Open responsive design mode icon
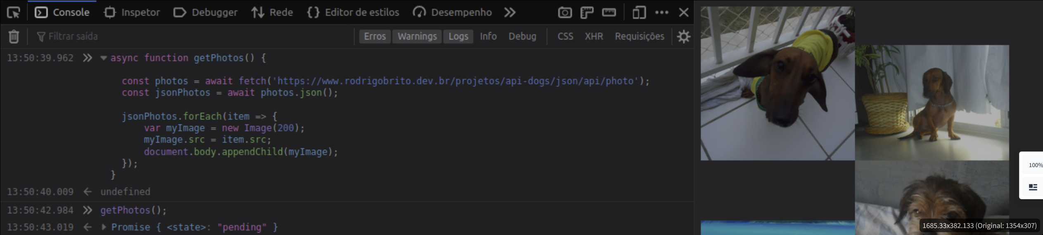The width and height of the screenshot is (1043, 235). point(639,13)
